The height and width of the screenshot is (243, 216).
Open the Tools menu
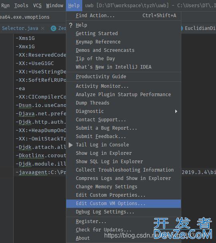click(x=21, y=6)
